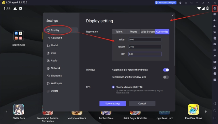Click the Android recent apps square button
The image size is (218, 124).
[215, 118]
